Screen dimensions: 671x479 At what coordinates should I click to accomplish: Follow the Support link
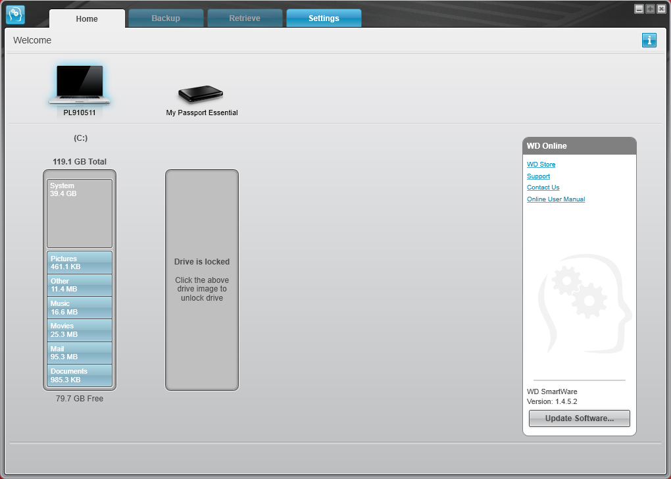(538, 176)
